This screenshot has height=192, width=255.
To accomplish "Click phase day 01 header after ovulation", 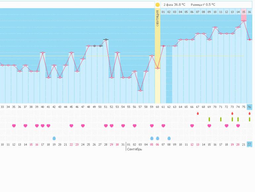I will (163, 12).
